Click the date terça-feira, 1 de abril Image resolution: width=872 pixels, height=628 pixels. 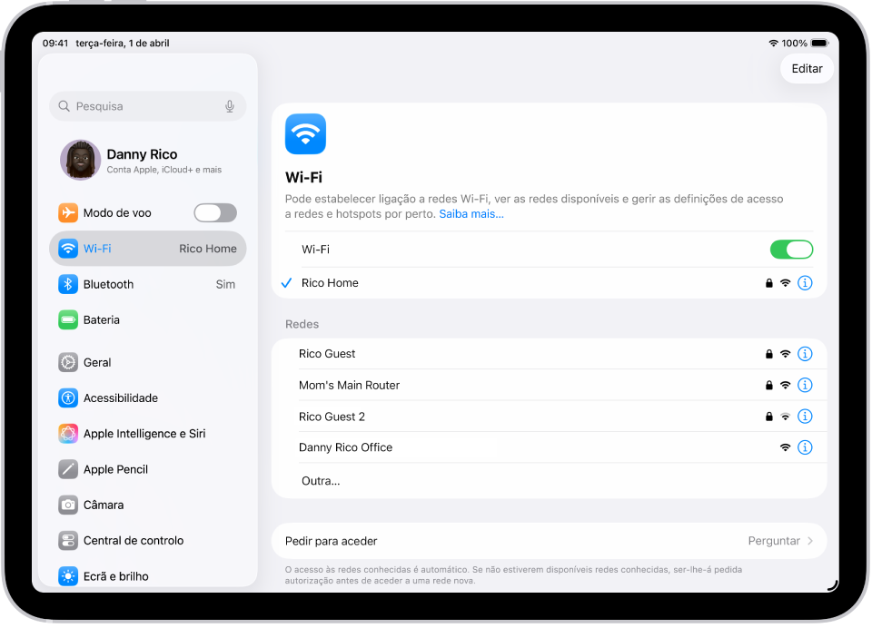123,44
